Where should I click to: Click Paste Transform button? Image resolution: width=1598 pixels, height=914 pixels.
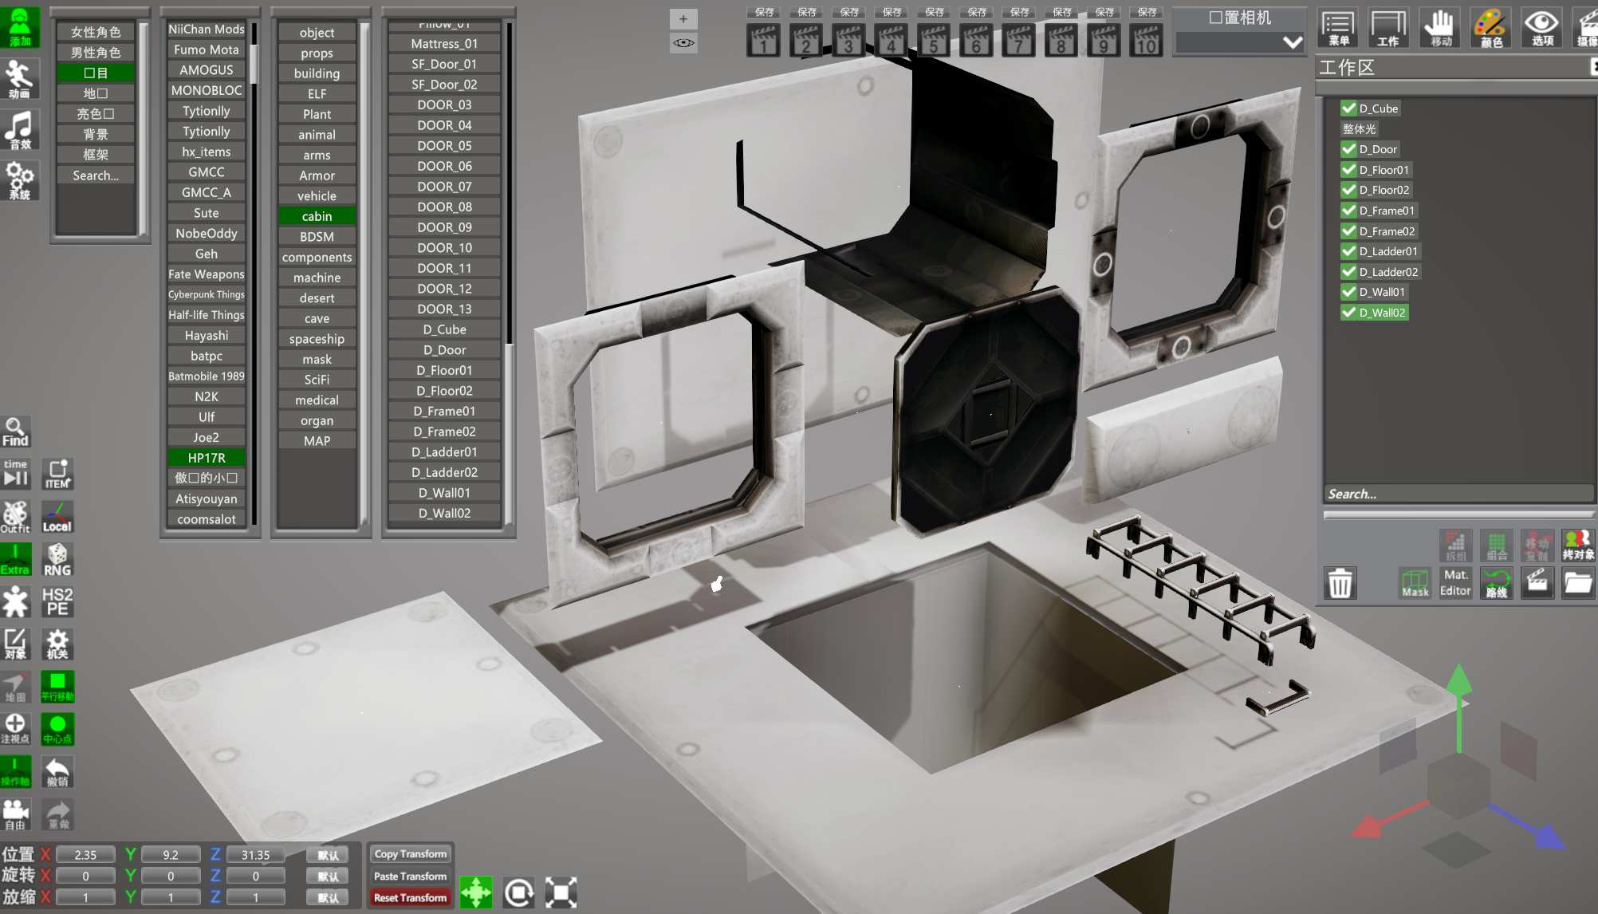(411, 876)
